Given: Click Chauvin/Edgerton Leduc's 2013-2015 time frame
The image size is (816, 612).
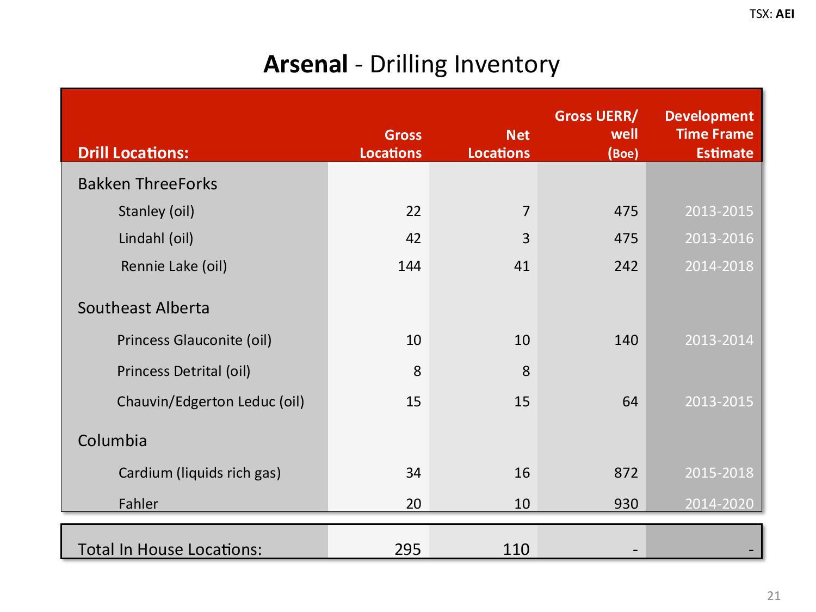Looking at the screenshot, I should pyautogui.click(x=719, y=401).
